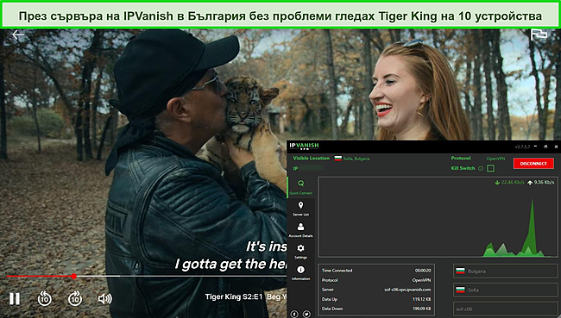Close the IPVanish window
The width and height of the screenshot is (561, 318).
556,147
